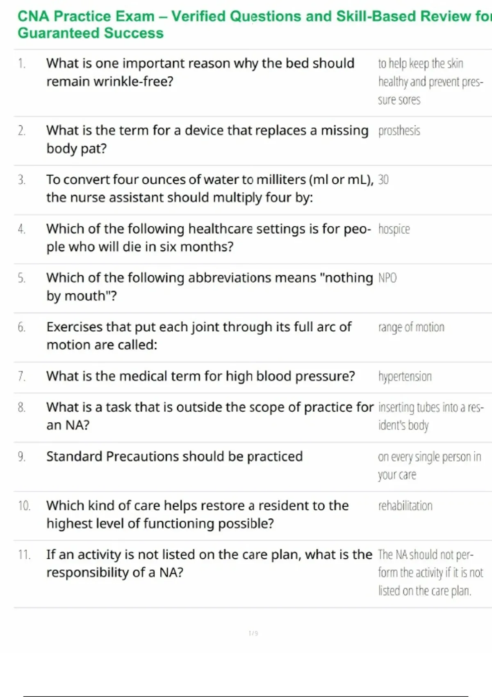
Task: Select the question about converting four ounces
Action: tap(210, 189)
